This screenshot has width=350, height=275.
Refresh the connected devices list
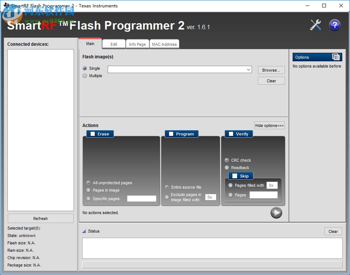pyautogui.click(x=40, y=218)
